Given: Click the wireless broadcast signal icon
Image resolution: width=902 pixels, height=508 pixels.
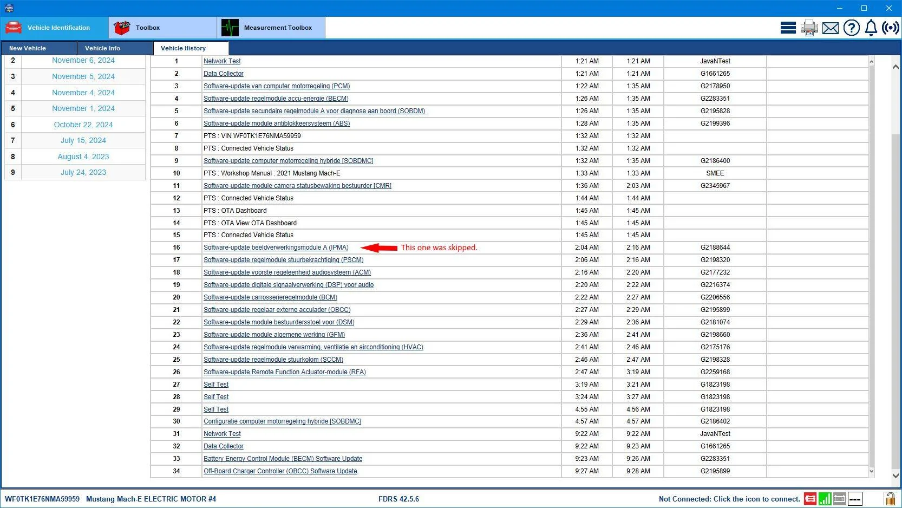Looking at the screenshot, I should [x=890, y=28].
